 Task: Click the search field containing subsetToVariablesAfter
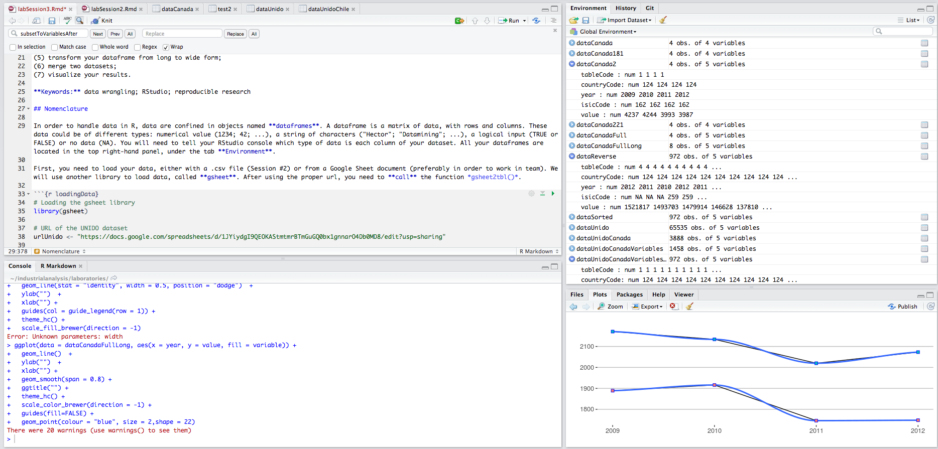click(48, 34)
